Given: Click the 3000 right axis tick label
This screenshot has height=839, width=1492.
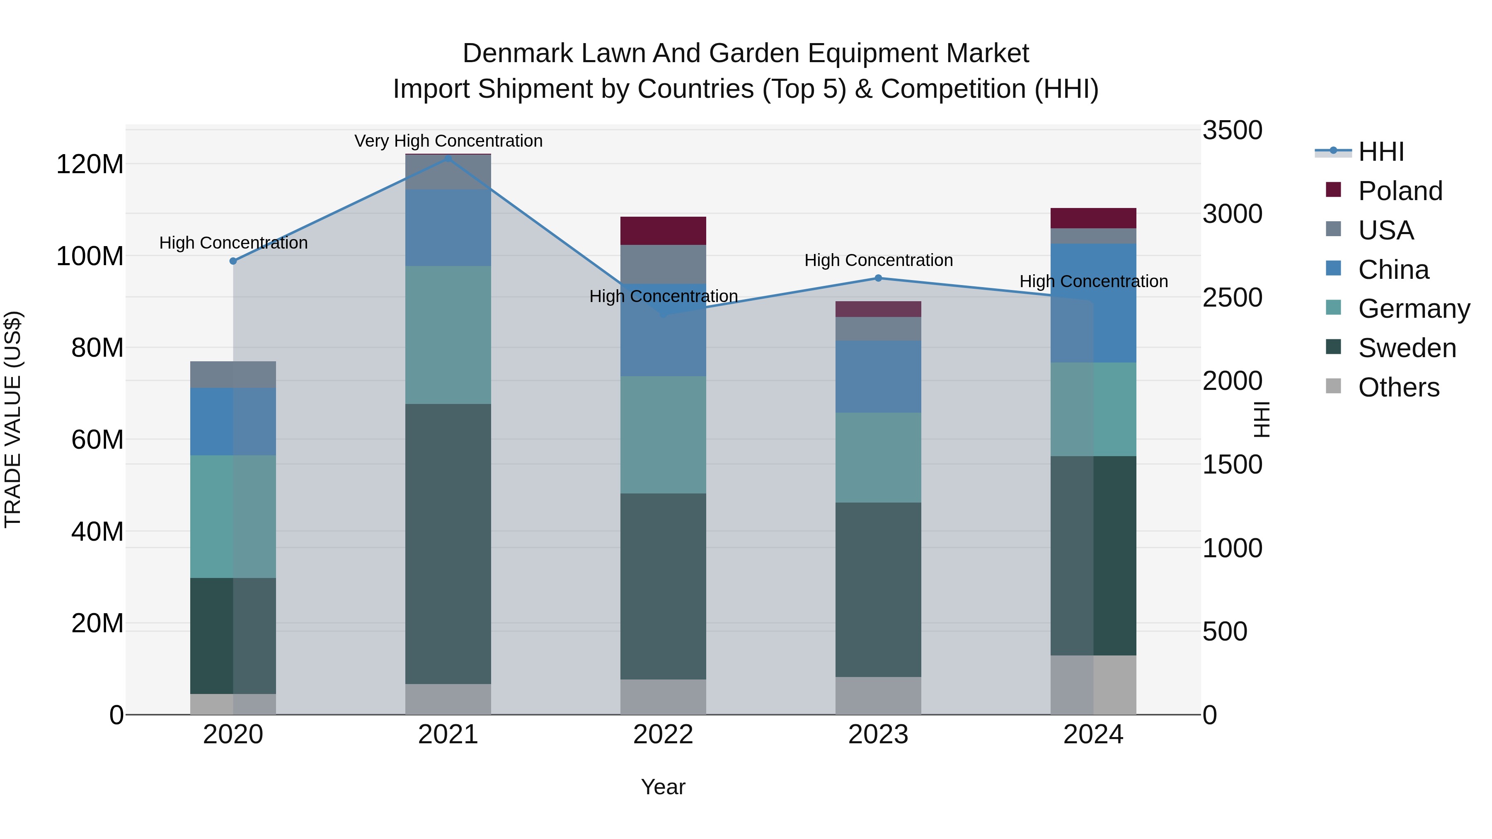Looking at the screenshot, I should coord(1233,214).
